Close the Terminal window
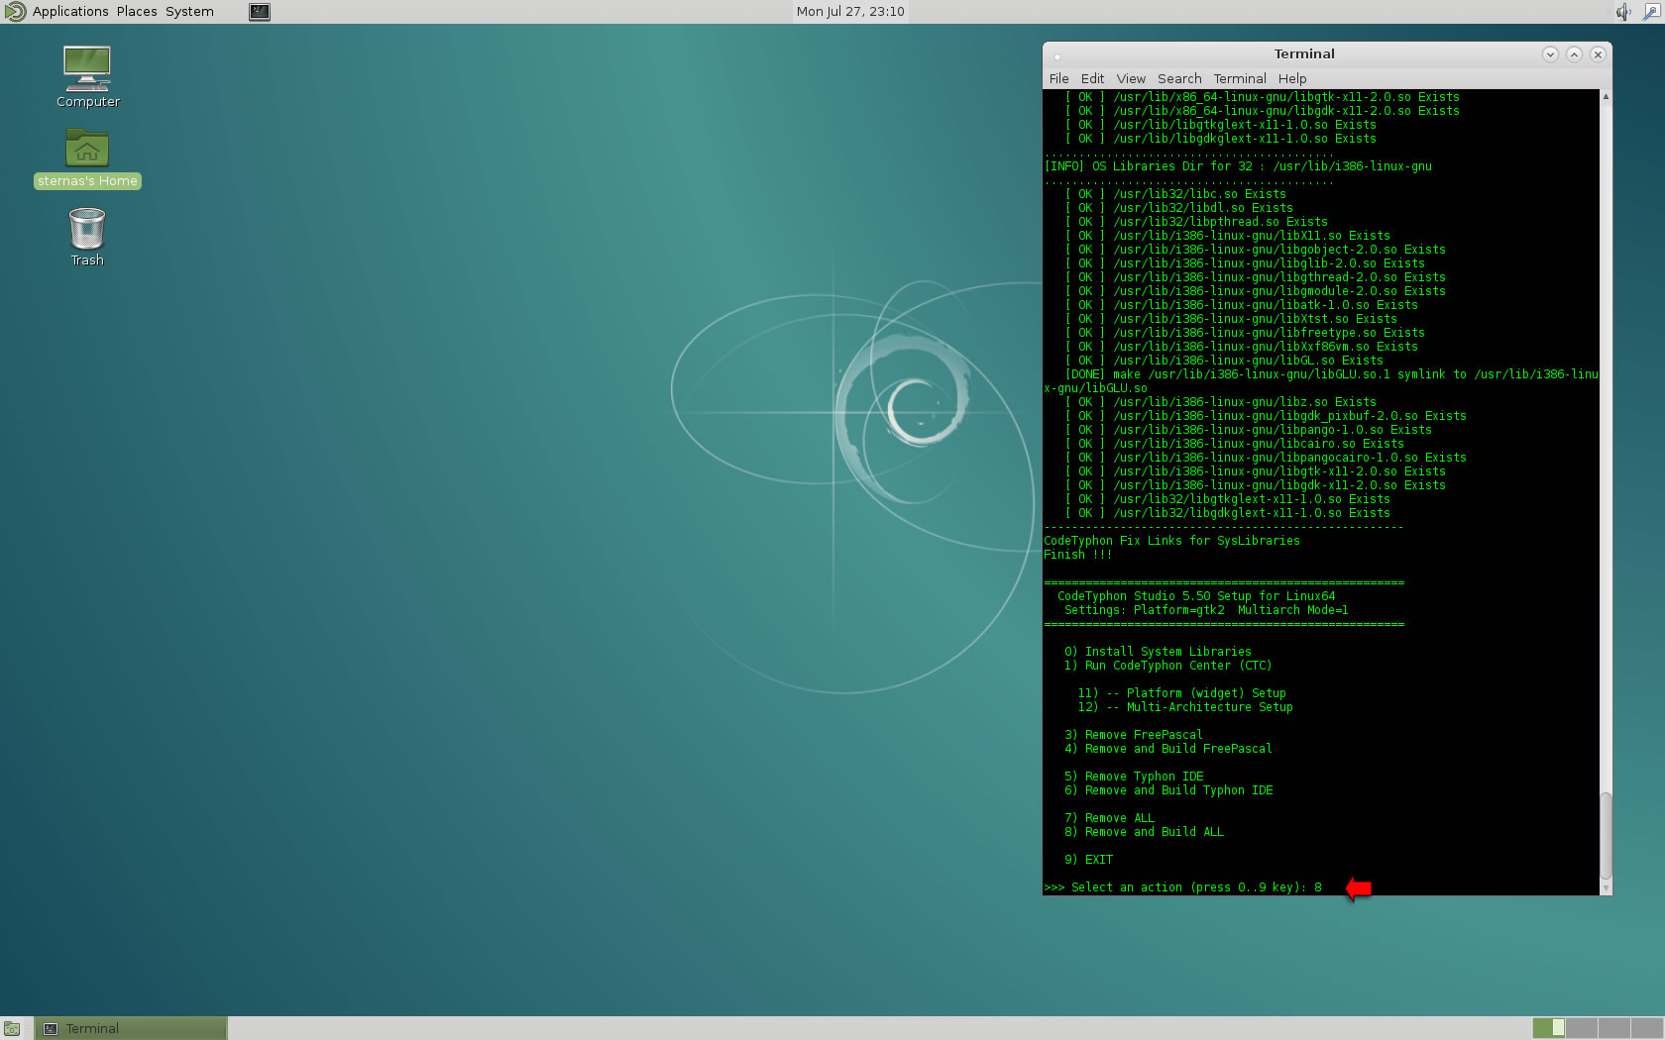Viewport: 1665px width, 1040px height. [x=1598, y=54]
